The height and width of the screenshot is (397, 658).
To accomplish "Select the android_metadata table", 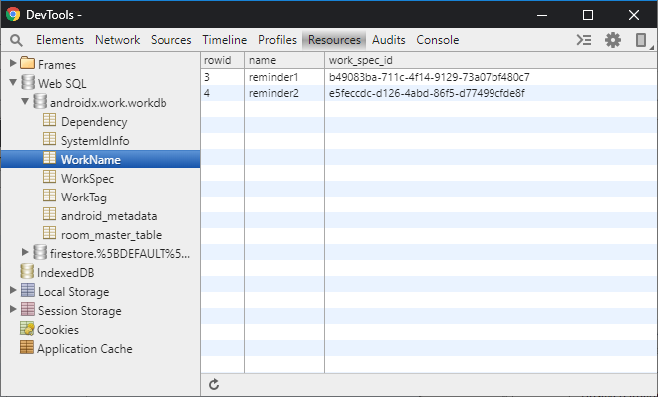I will 109,216.
